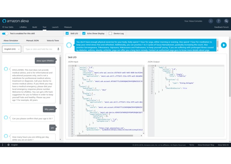Select the Test tab
The height and width of the screenshot is (164, 231).
coord(45,27)
